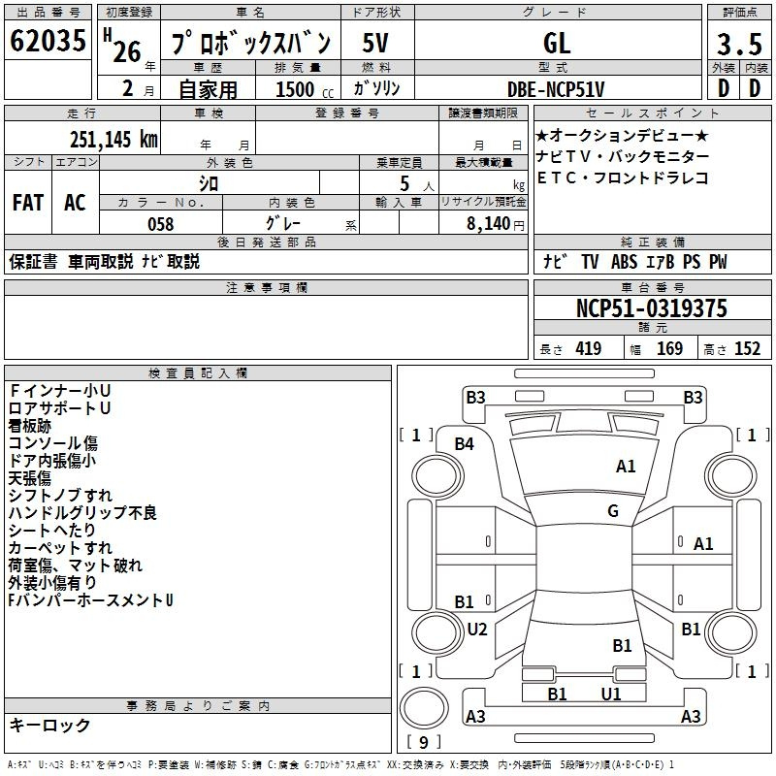Click the lot number 62035
This screenshot has width=776, height=776.
[x=48, y=41]
